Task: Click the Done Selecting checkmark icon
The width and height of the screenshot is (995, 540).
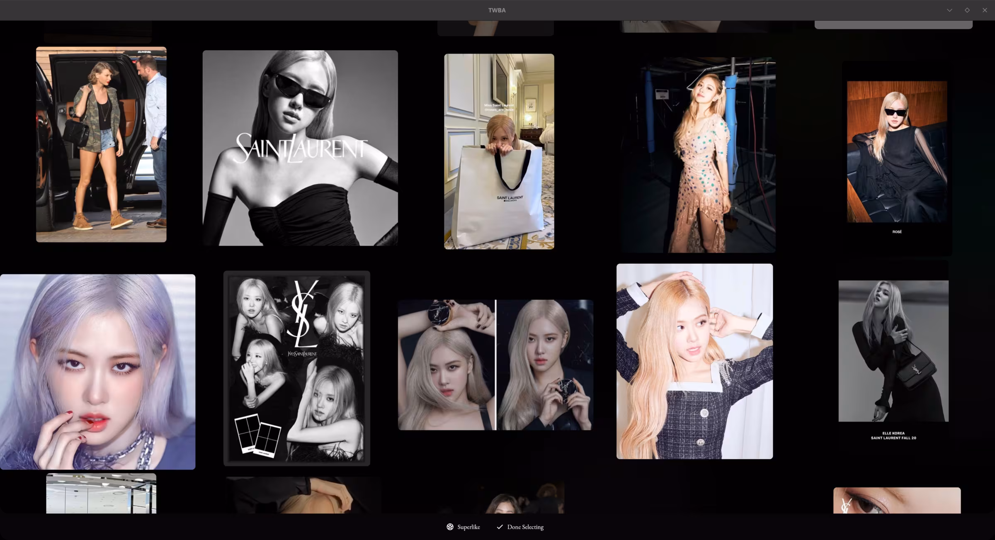Action: click(500, 527)
